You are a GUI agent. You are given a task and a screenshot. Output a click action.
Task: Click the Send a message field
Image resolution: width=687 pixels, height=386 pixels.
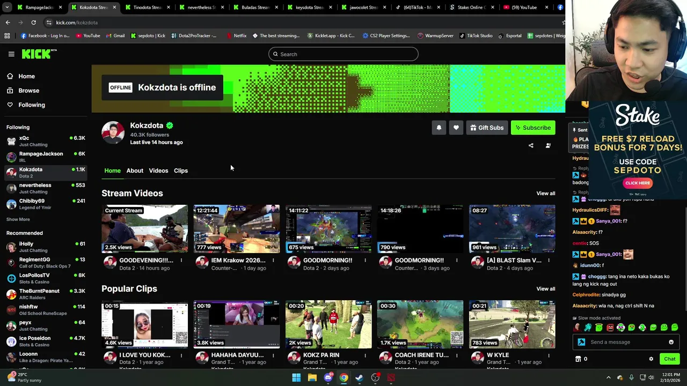click(627, 342)
